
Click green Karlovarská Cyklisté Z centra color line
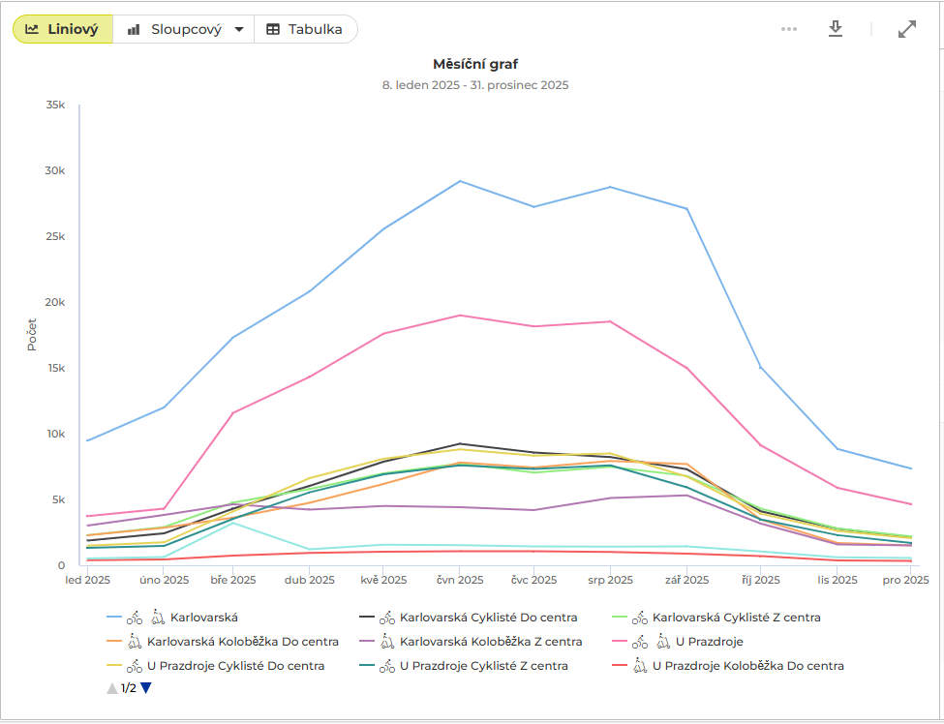(620, 617)
